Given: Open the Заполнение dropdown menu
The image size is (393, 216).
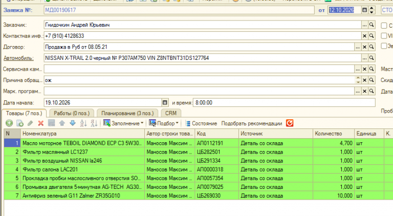Looking at the screenshot, I should coord(123,123).
